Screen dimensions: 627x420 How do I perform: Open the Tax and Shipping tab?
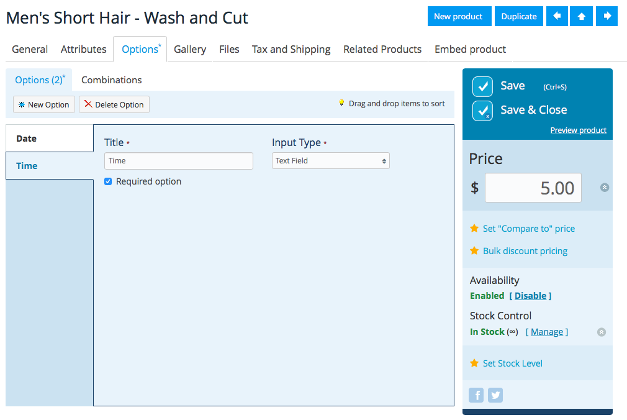(291, 49)
